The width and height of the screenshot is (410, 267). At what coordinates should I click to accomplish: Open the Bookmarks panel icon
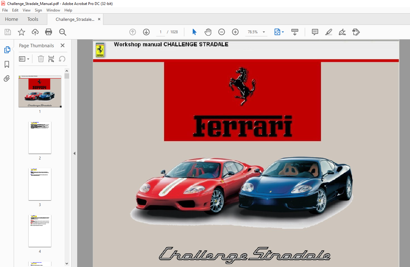[x=7, y=64]
